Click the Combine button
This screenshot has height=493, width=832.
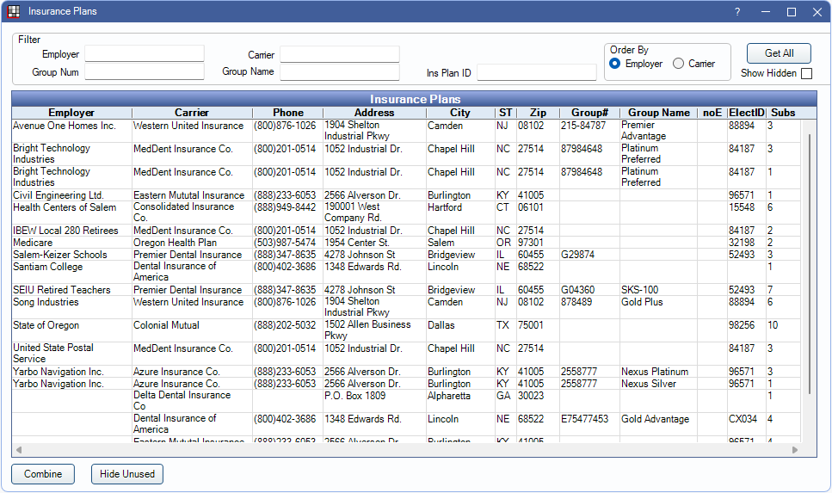click(x=43, y=474)
